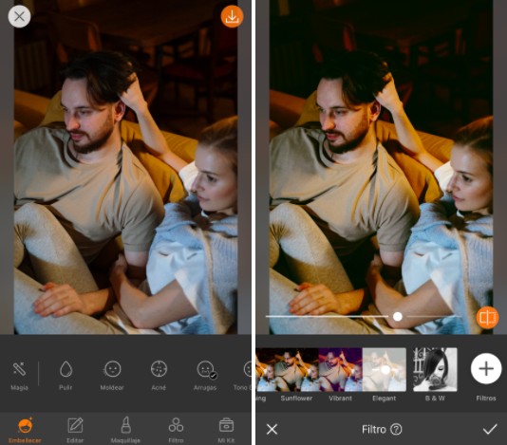Open the Mi Kit tab

coord(226,430)
